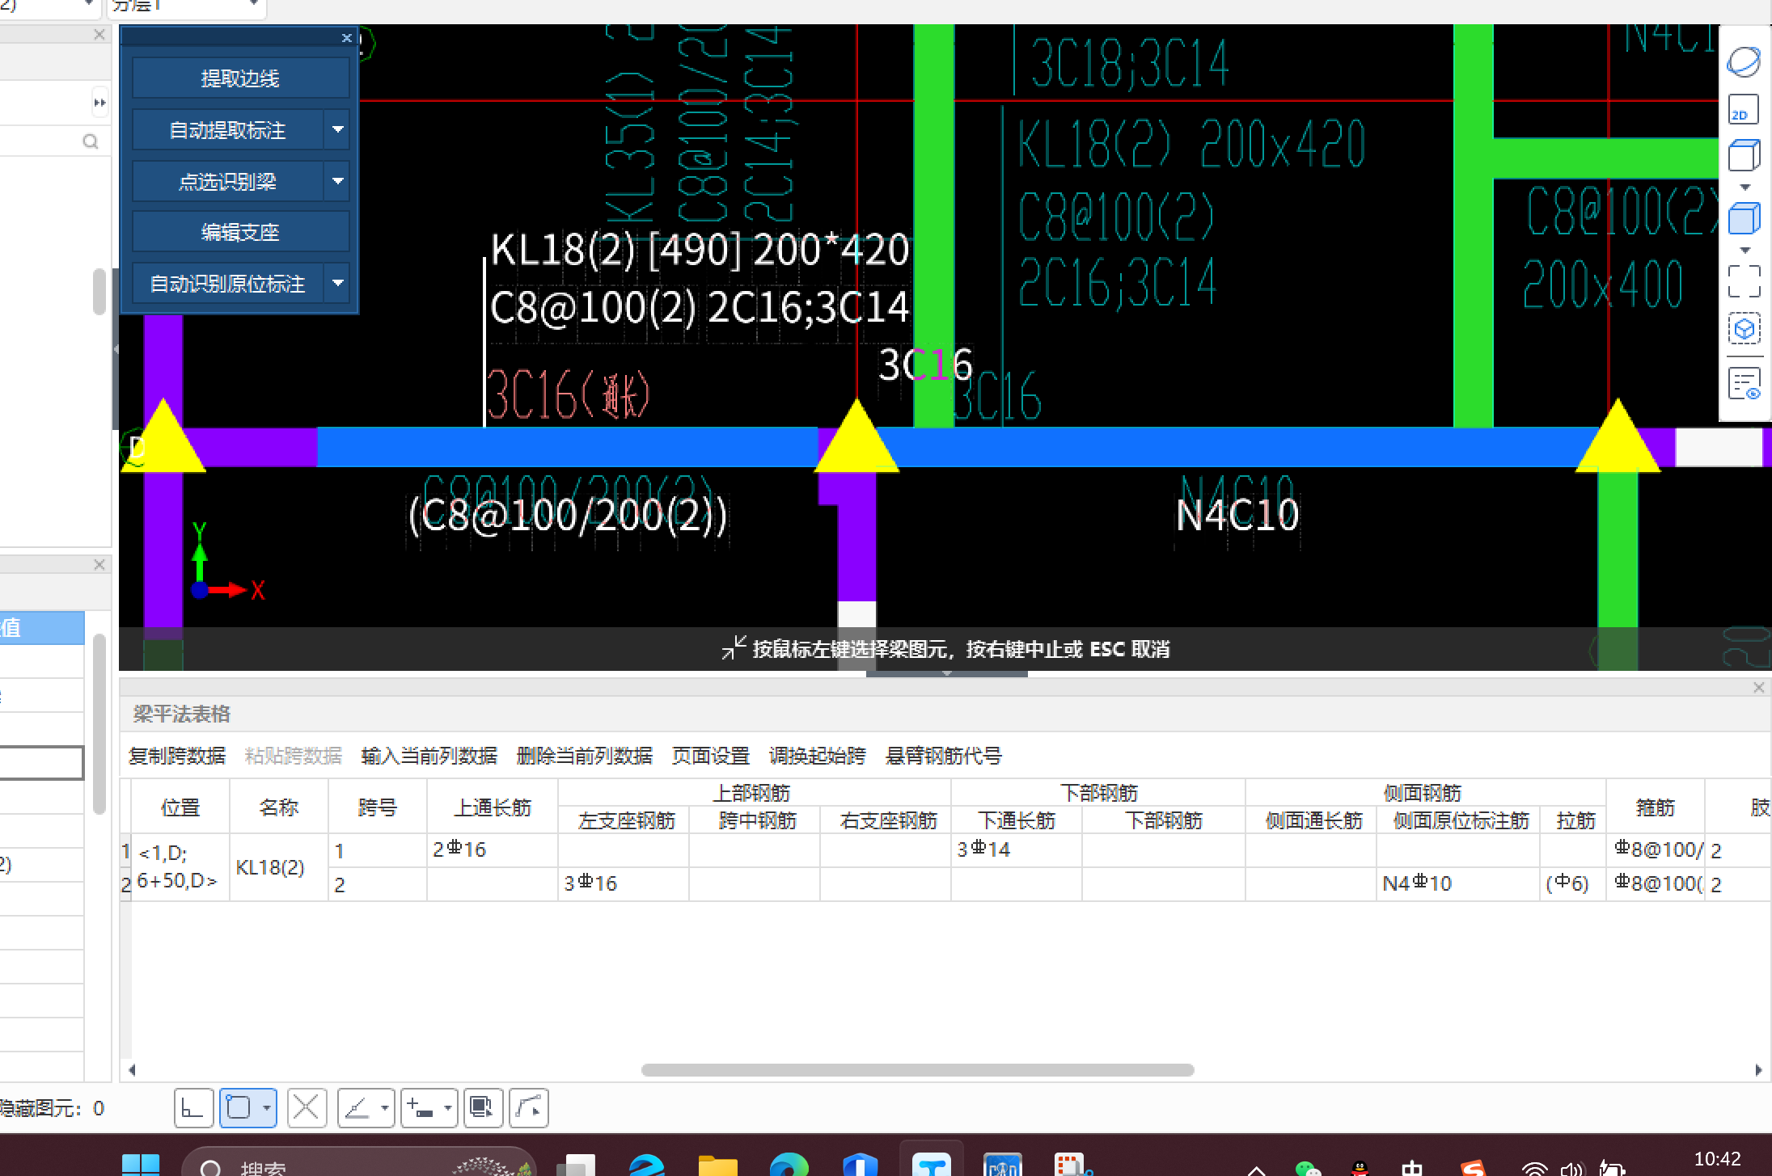Image resolution: width=1772 pixels, height=1176 pixels.
Task: Click the 自动识别原位标注 button
Action: click(x=228, y=283)
